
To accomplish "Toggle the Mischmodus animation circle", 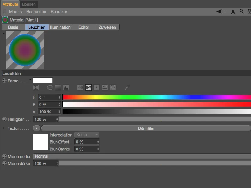I will 4,156.
